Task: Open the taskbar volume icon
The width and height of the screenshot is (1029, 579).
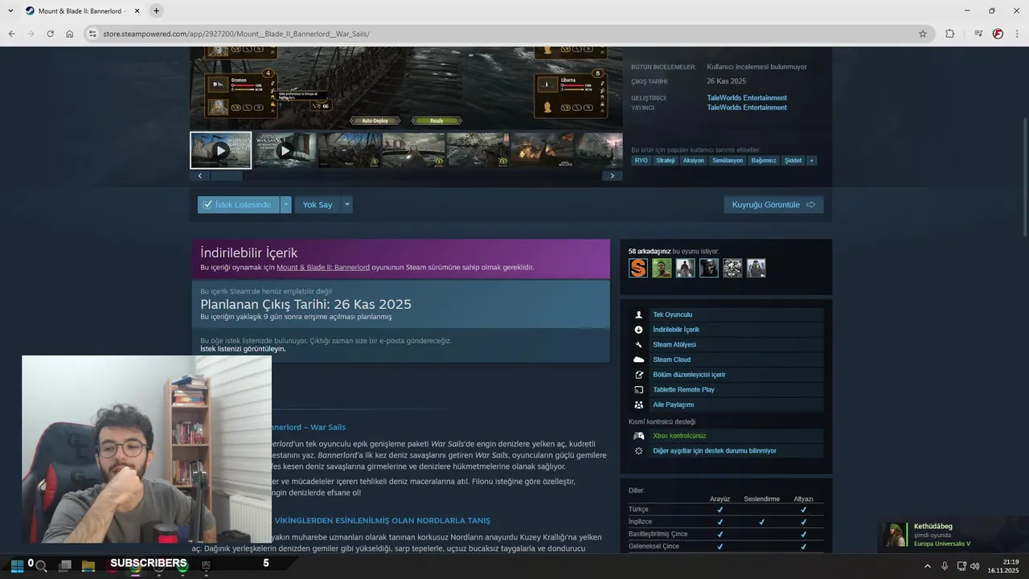Action: tap(974, 566)
